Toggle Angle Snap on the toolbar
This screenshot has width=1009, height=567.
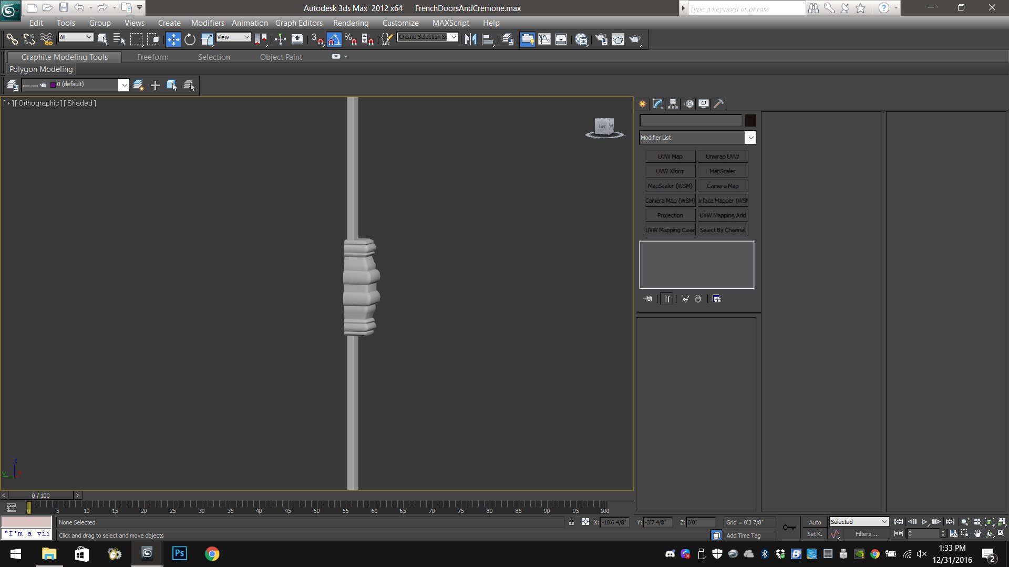[x=334, y=39]
